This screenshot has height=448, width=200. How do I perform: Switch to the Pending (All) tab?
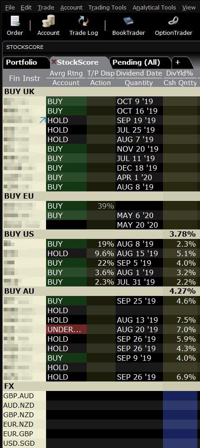tap(136, 62)
